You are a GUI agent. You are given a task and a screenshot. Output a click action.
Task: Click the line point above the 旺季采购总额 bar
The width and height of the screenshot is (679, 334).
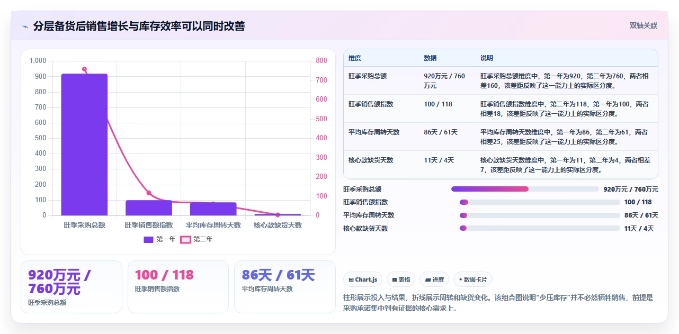84,69
